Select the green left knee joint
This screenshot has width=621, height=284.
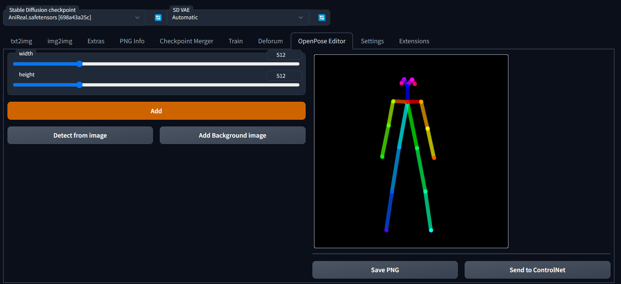[425, 191]
